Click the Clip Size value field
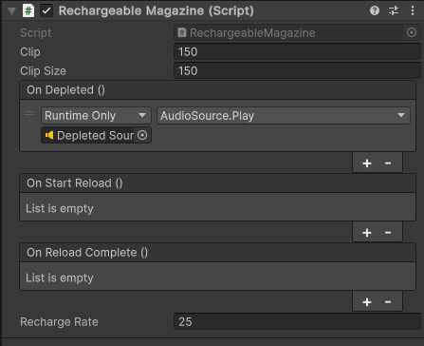Viewport: 424px width, 346px height. pyautogui.click(x=297, y=70)
